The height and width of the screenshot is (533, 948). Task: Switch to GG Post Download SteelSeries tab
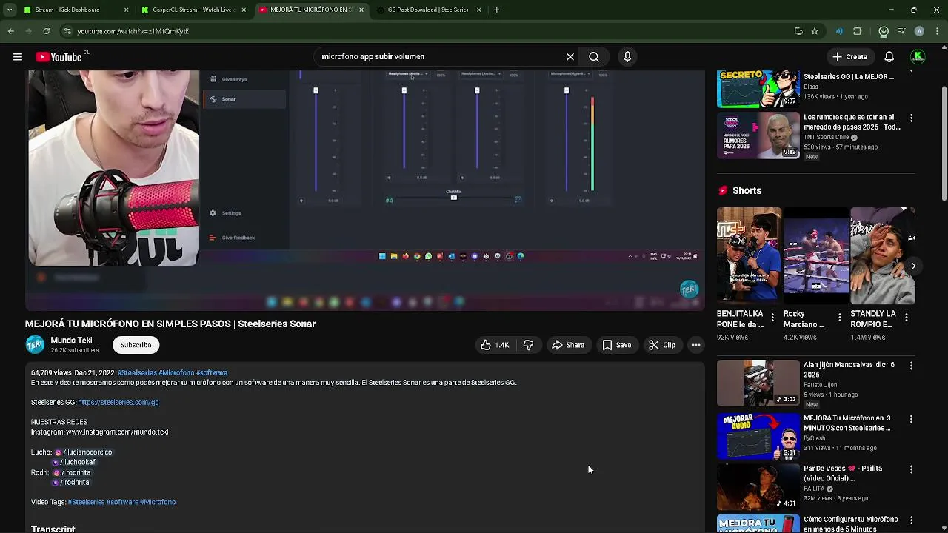coord(428,10)
